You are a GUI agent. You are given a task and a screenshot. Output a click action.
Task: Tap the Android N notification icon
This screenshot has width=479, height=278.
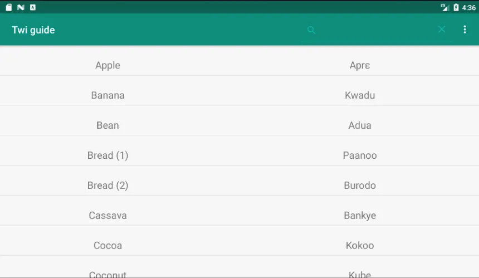point(21,7)
